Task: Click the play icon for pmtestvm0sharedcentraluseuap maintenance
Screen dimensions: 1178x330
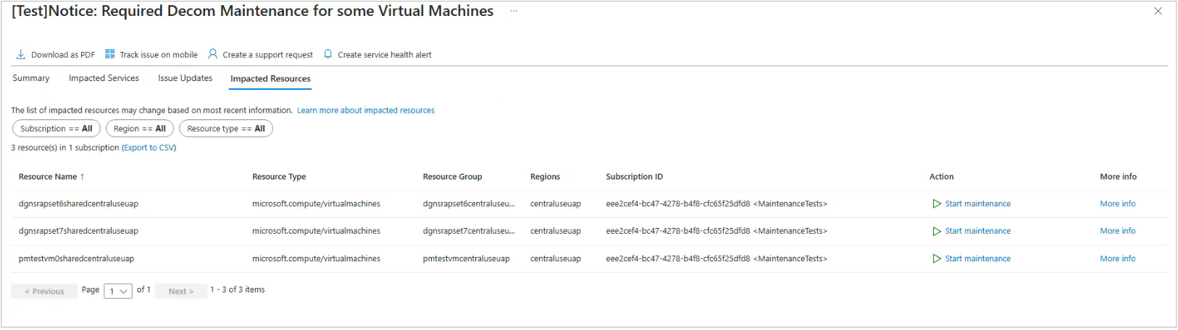Action: click(937, 259)
